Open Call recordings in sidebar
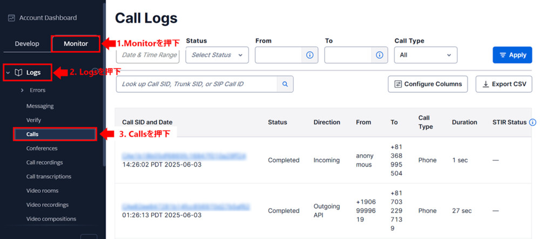The image size is (540, 239). (x=44, y=162)
